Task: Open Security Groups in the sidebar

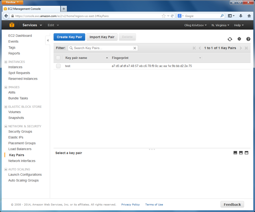Action: [x=20, y=131]
